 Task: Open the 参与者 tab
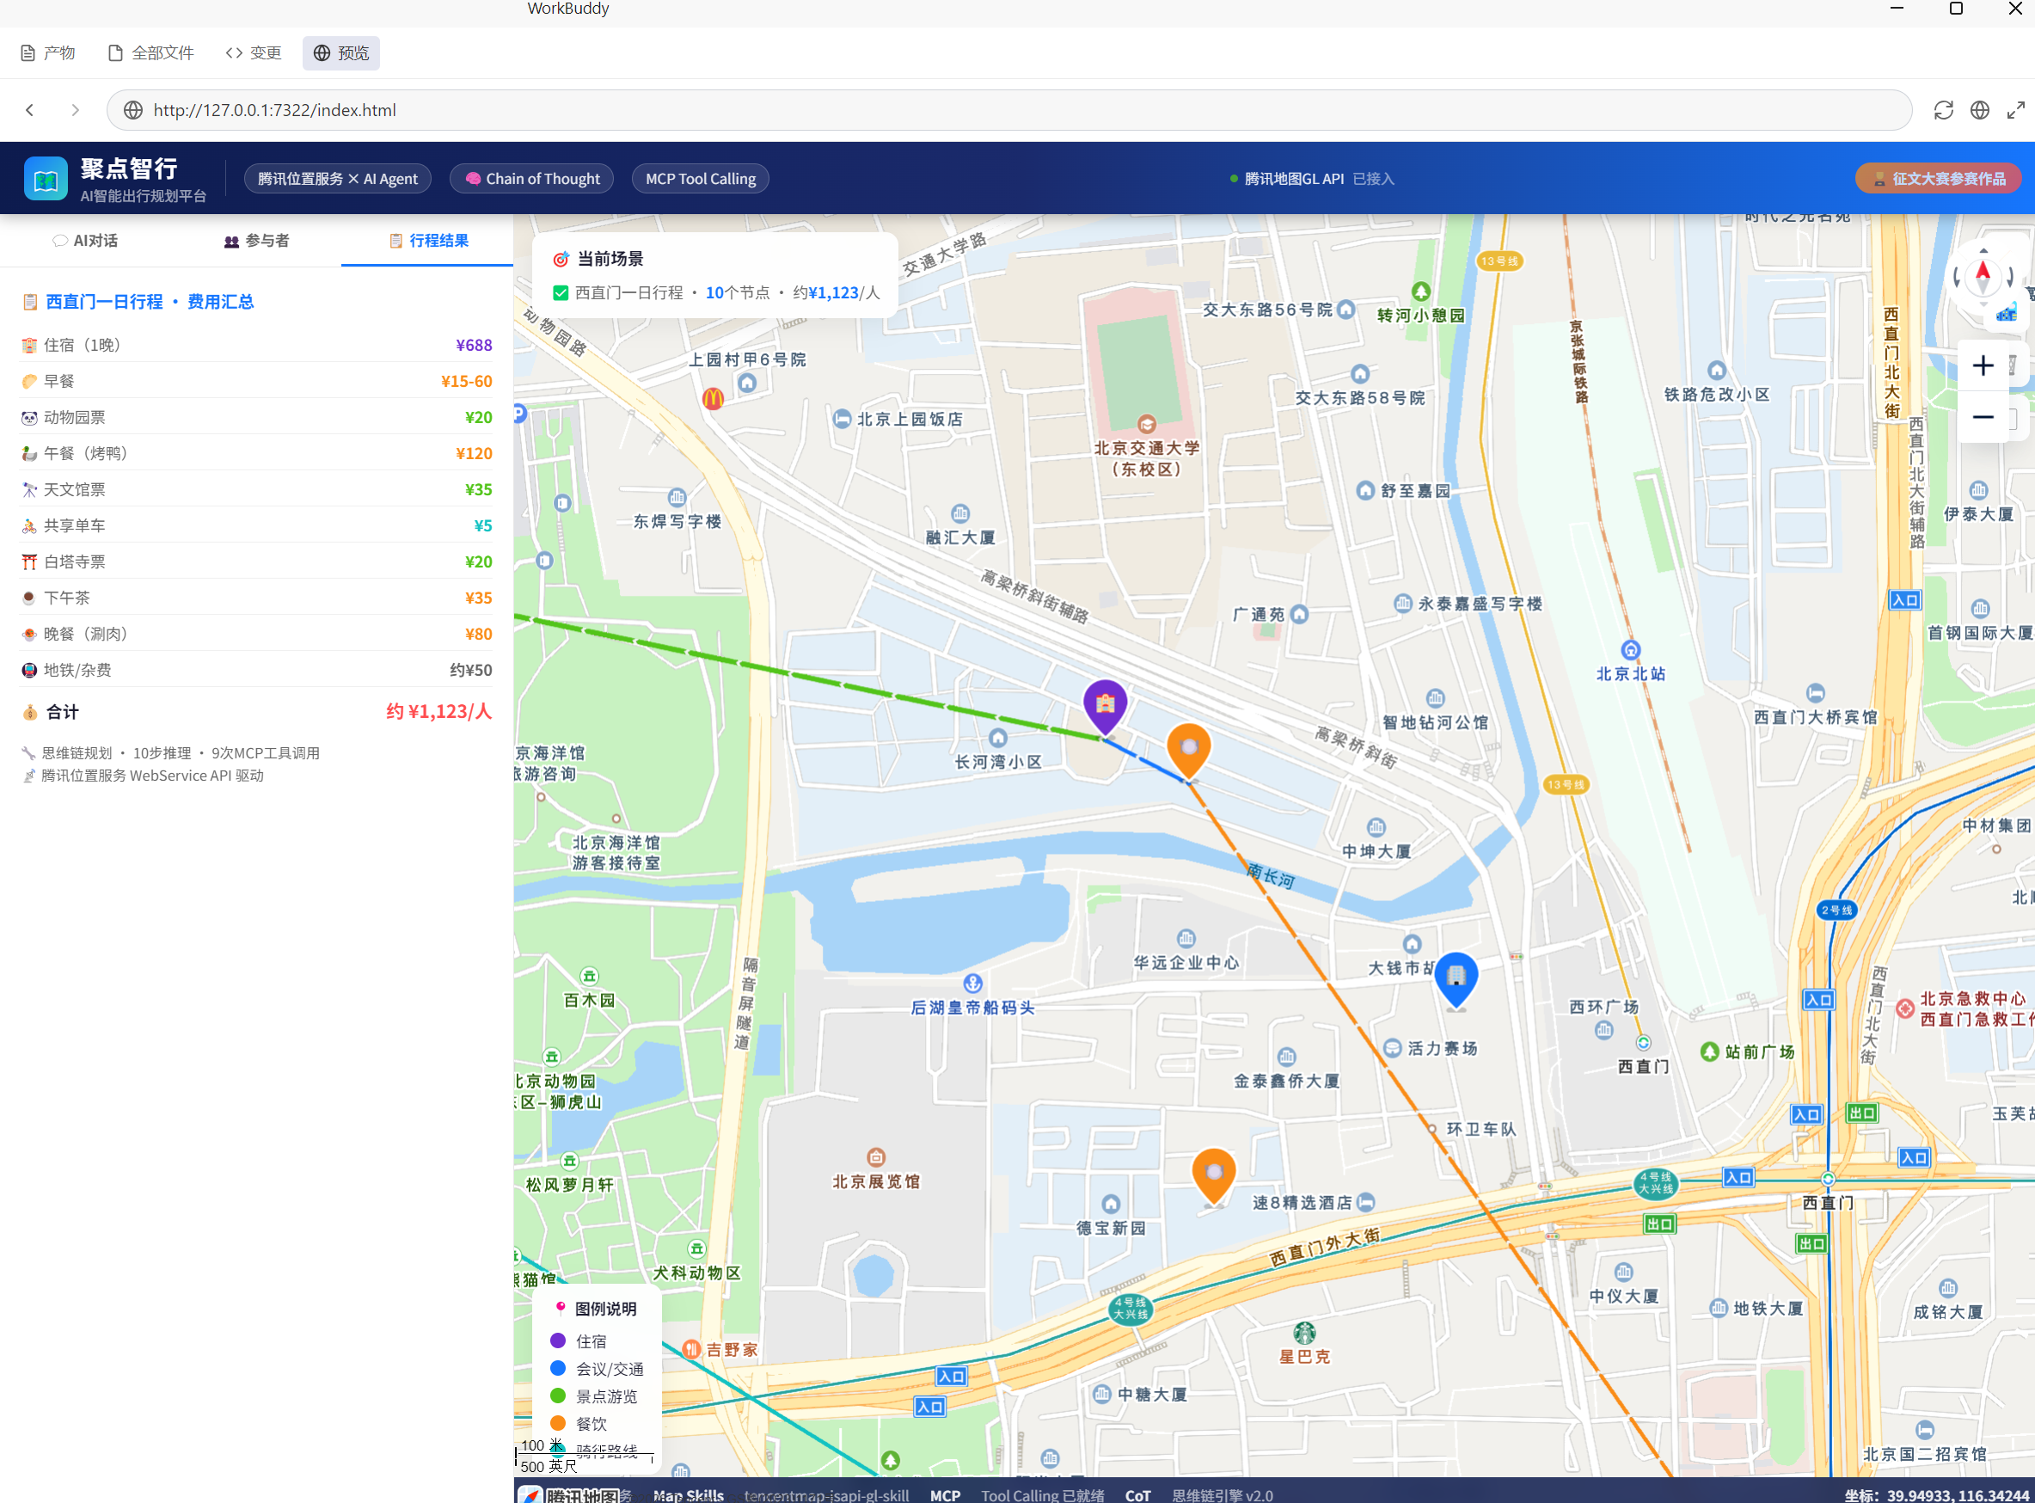click(256, 241)
